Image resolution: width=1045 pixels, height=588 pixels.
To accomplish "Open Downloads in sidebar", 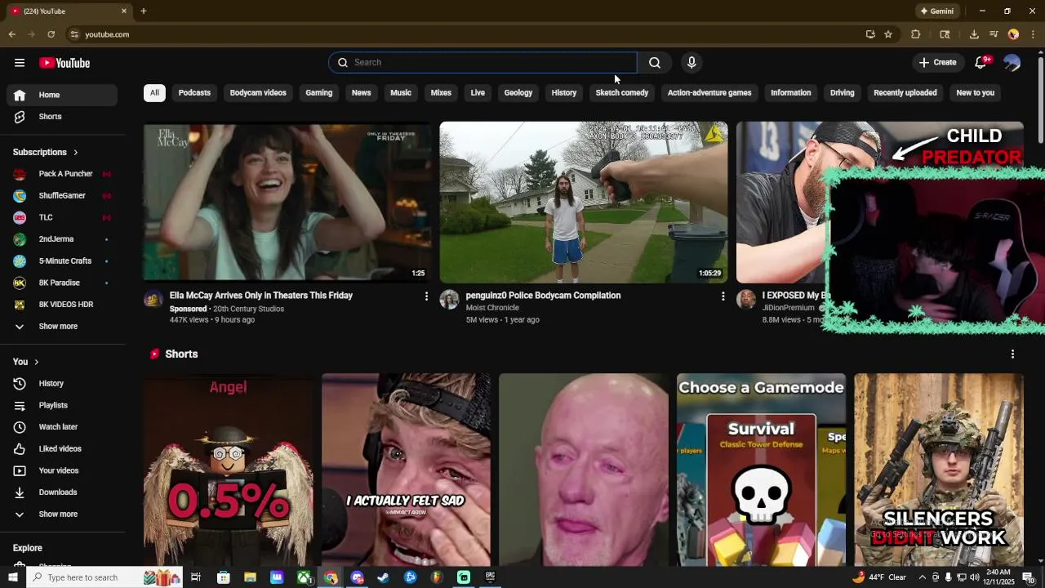I will [x=62, y=492].
